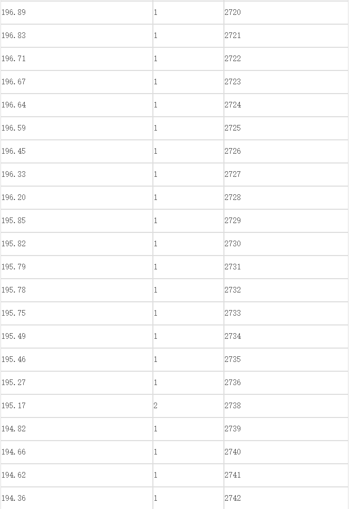Select cumulative rank 2727
The height and width of the screenshot is (509, 349).
(286, 175)
